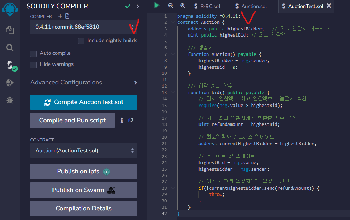Click 'highestBid = msg.value;' line
The width and height of the screenshot is (350, 220).
[x=229, y=163]
